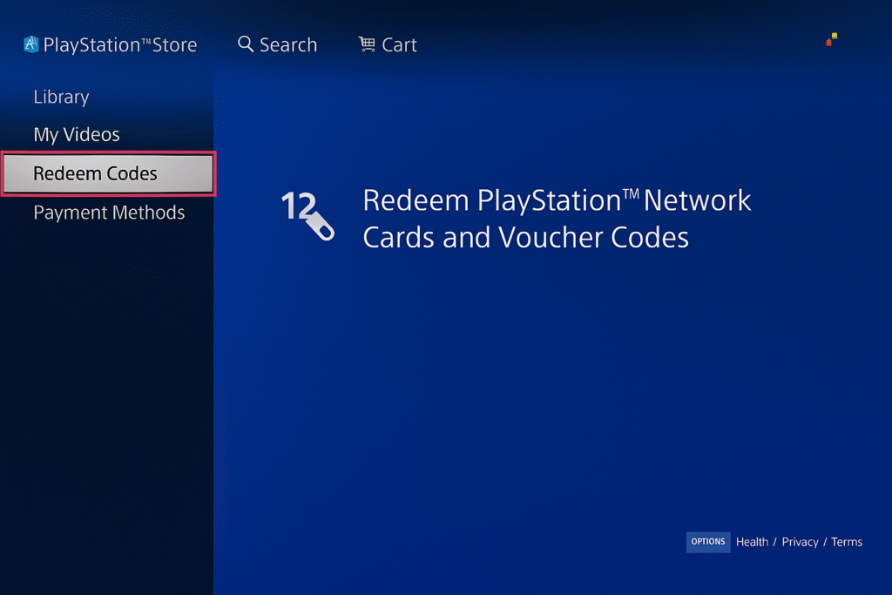Click the OPTIONS button
This screenshot has height=595, width=892.
pyautogui.click(x=707, y=542)
